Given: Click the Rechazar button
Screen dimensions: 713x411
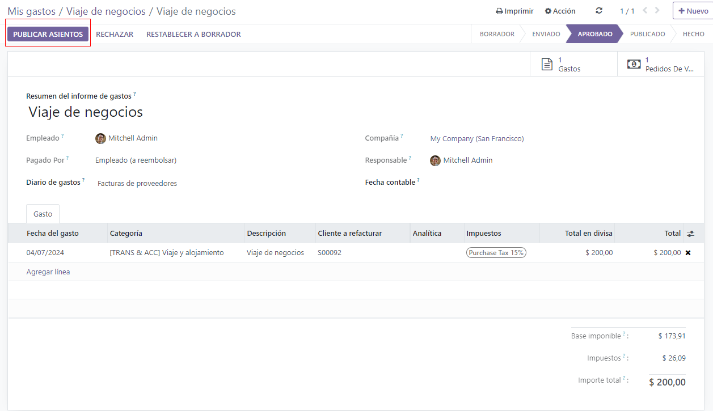Looking at the screenshot, I should pos(115,34).
